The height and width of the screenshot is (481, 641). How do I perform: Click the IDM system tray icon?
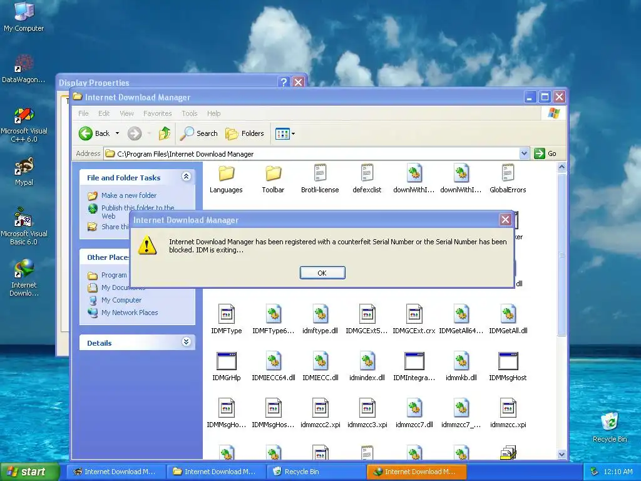[595, 472]
